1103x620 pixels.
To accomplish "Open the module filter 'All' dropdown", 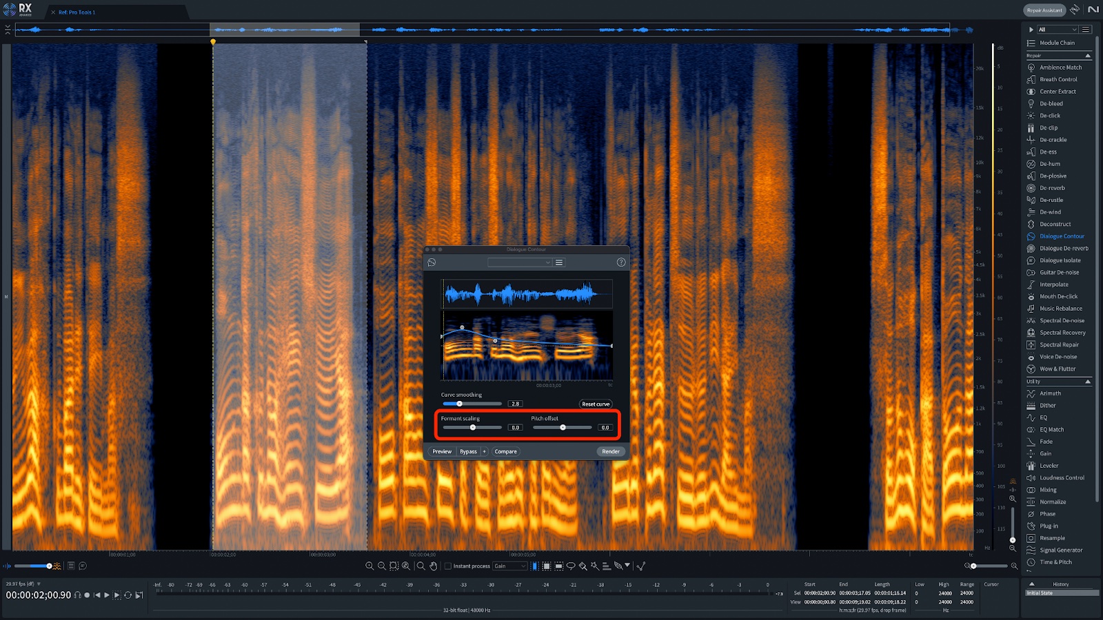I will 1058,30.
